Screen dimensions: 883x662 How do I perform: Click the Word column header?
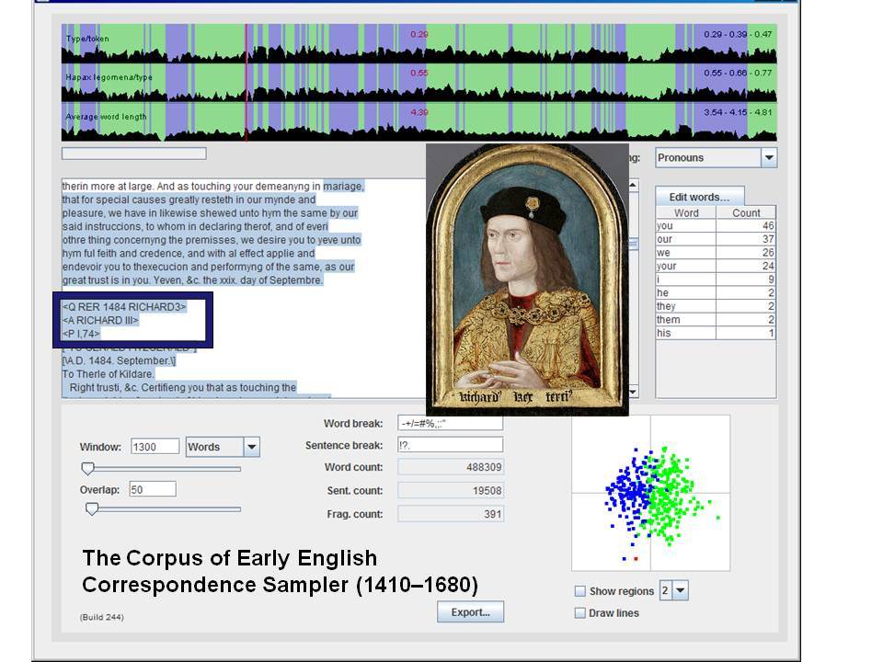(686, 212)
